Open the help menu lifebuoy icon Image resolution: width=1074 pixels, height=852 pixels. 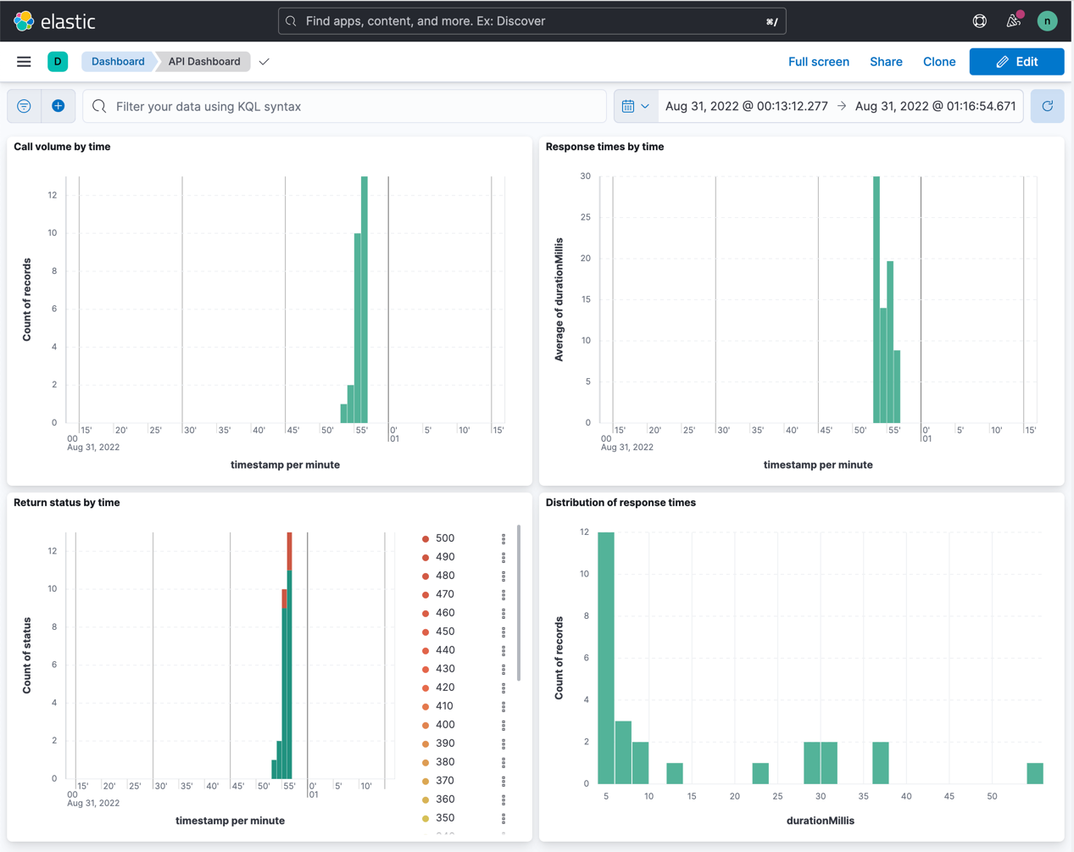pyautogui.click(x=979, y=21)
